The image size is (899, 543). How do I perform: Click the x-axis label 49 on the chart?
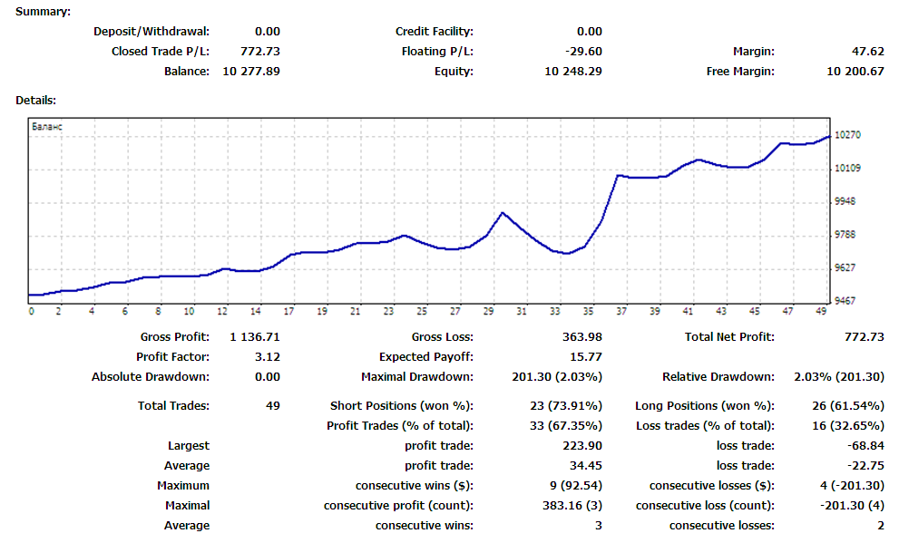(x=821, y=312)
